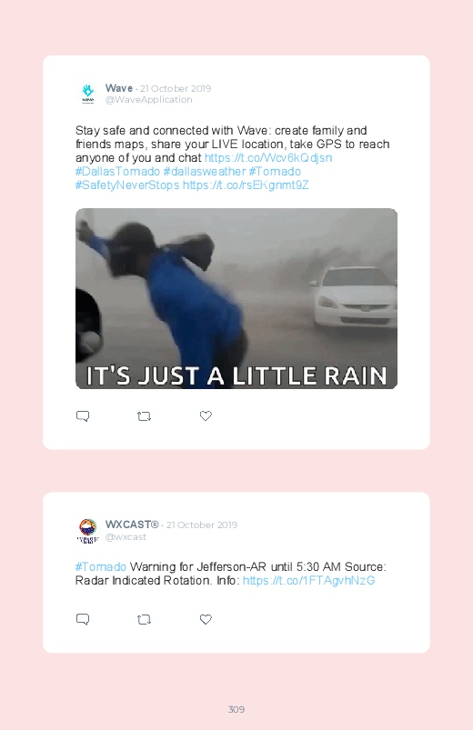The width and height of the screenshot is (473, 730).
Task: Open the WXCAST® account name
Action: (x=132, y=525)
